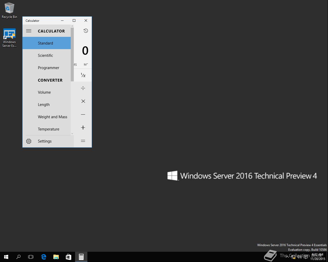The image size is (328, 262).
Task: Click the equals key
Action: tap(83, 141)
